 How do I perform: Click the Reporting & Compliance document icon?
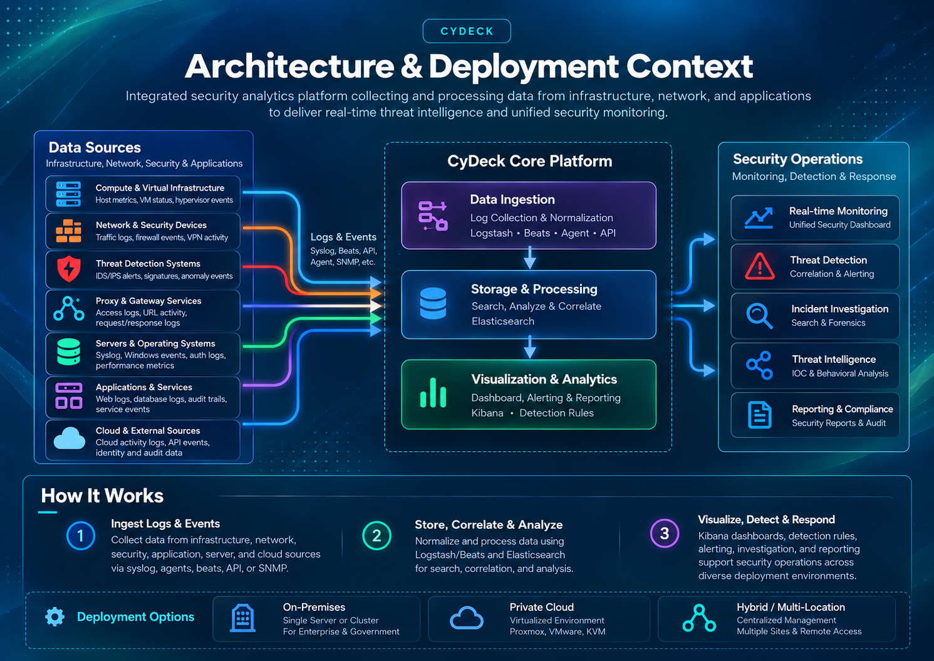(x=759, y=415)
